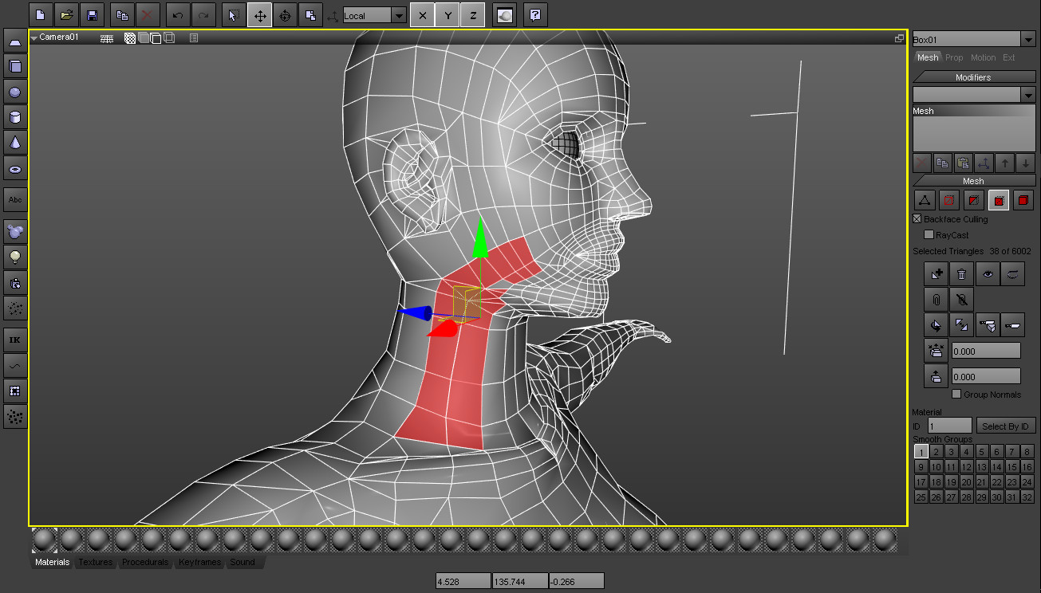The width and height of the screenshot is (1041, 593).
Task: Click the trash icon to delete triangles
Action: [x=961, y=274]
